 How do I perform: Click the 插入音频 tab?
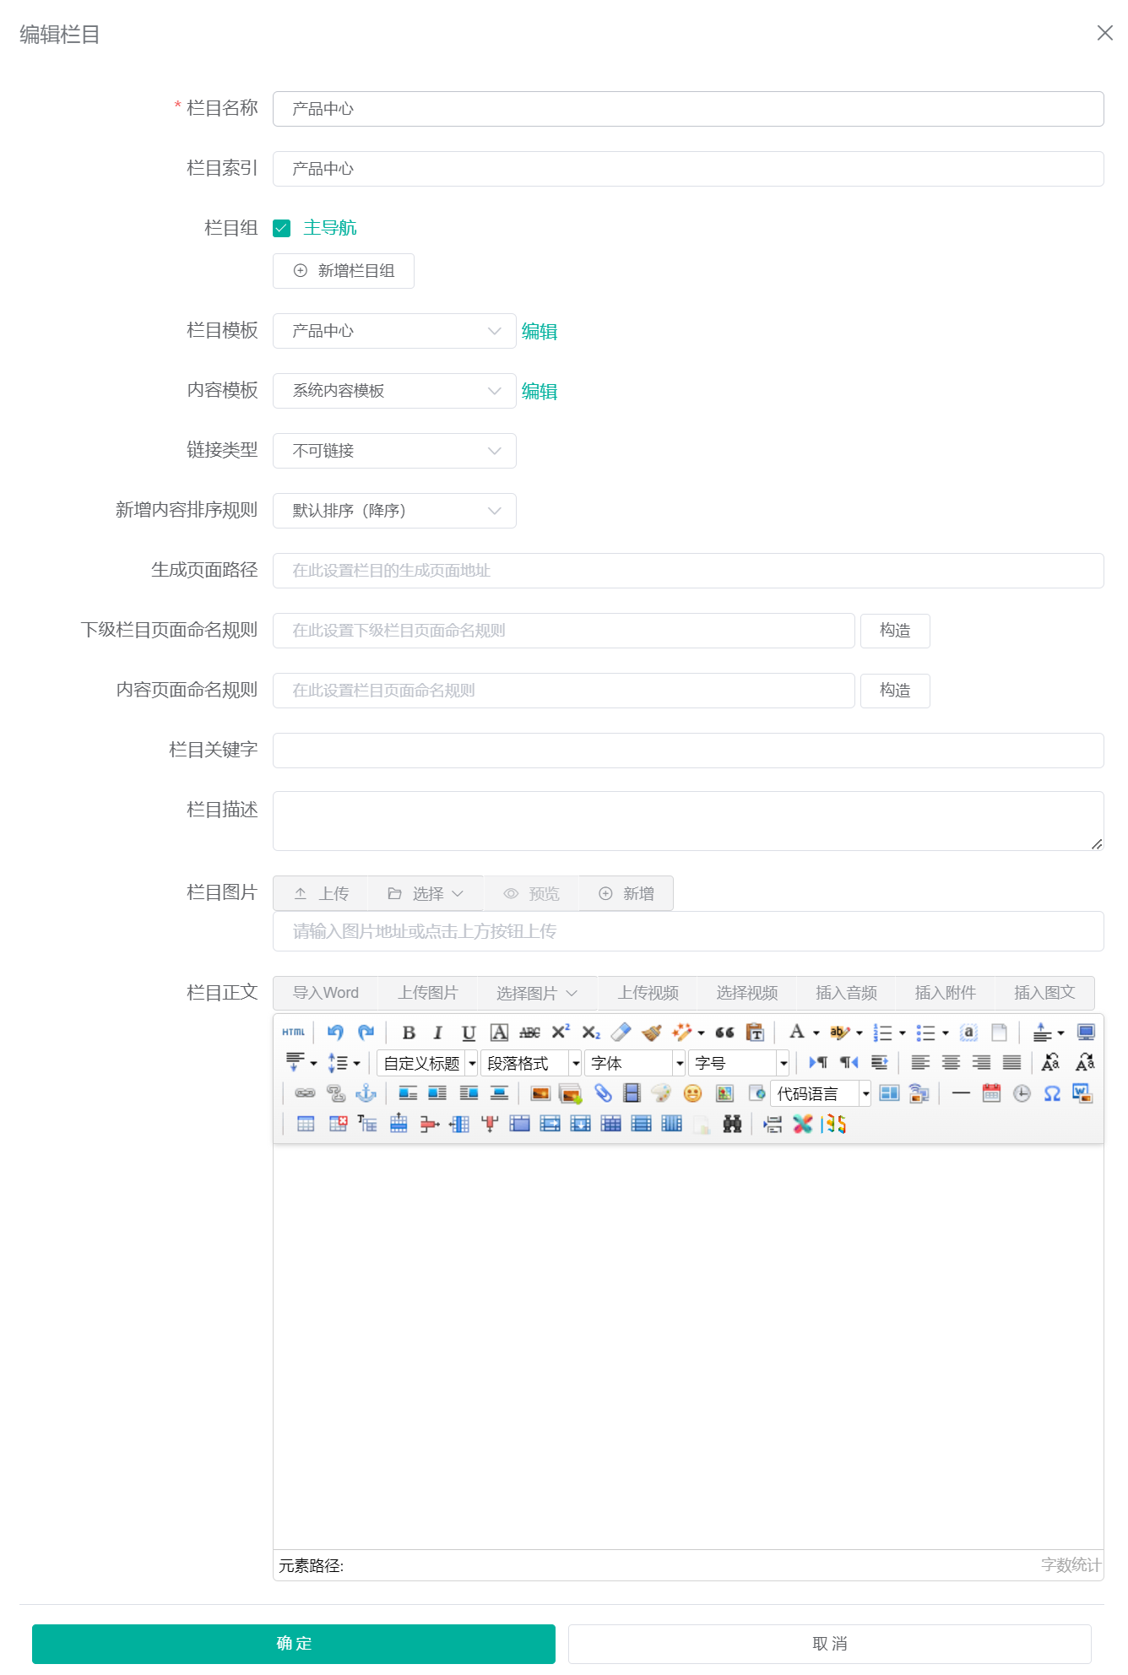coord(846,993)
